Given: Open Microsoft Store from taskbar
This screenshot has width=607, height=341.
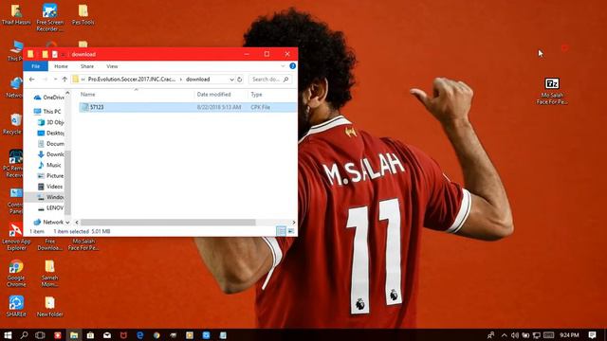Looking at the screenshot, I should click(90, 334).
